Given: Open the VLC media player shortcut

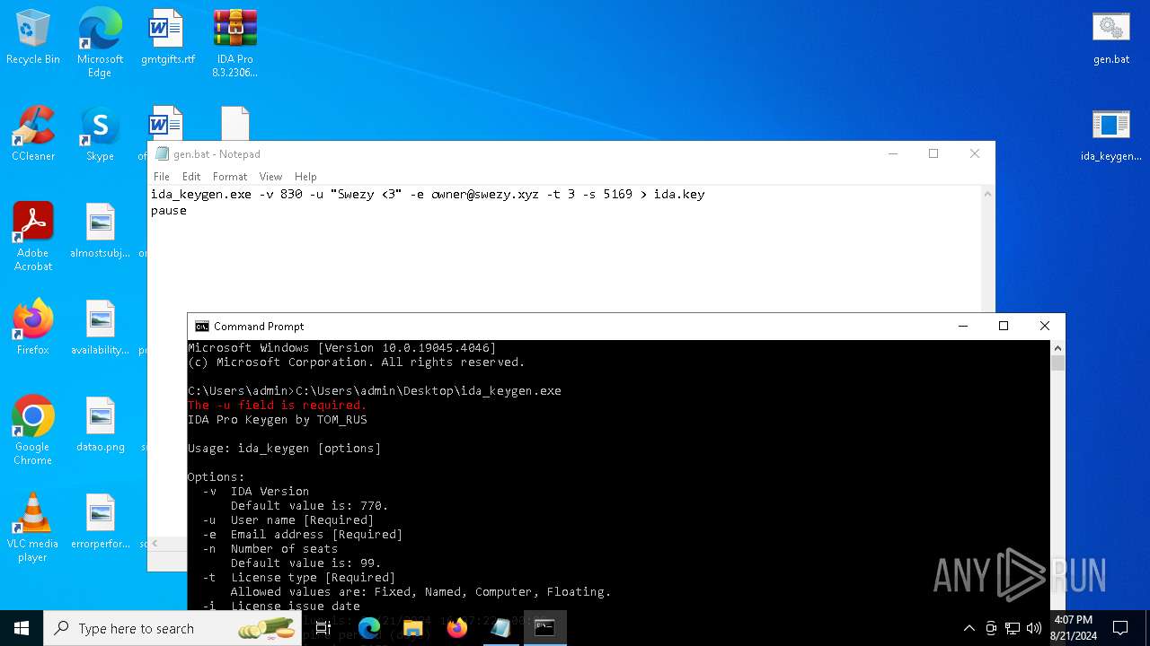Looking at the screenshot, I should pos(33,528).
